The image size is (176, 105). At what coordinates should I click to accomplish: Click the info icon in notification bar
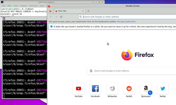click(x=52, y=26)
